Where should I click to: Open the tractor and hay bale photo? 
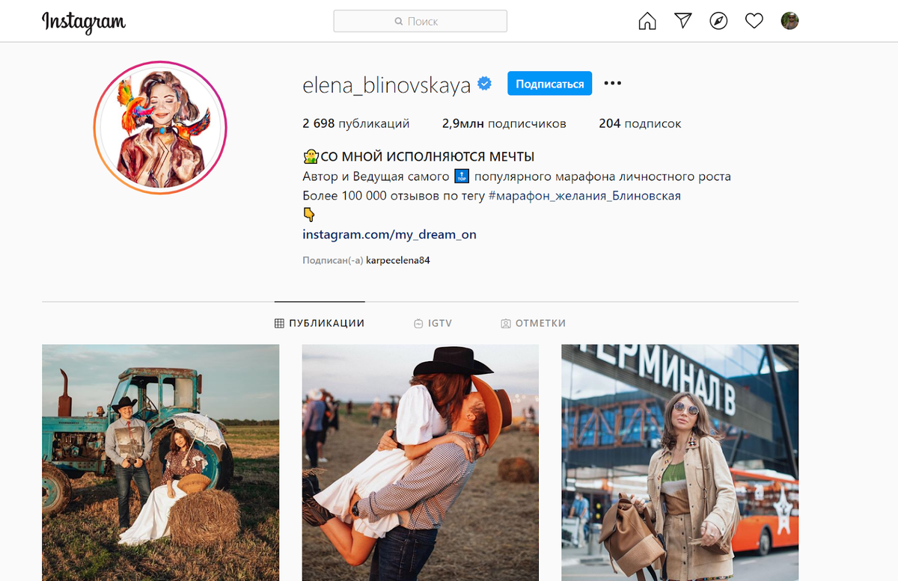click(160, 462)
